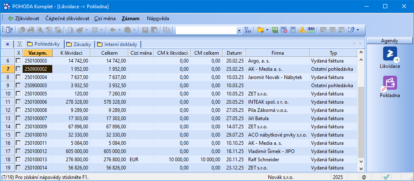Sort by the Datum column header
The image size is (414, 181).
pyautogui.click(x=234, y=53)
